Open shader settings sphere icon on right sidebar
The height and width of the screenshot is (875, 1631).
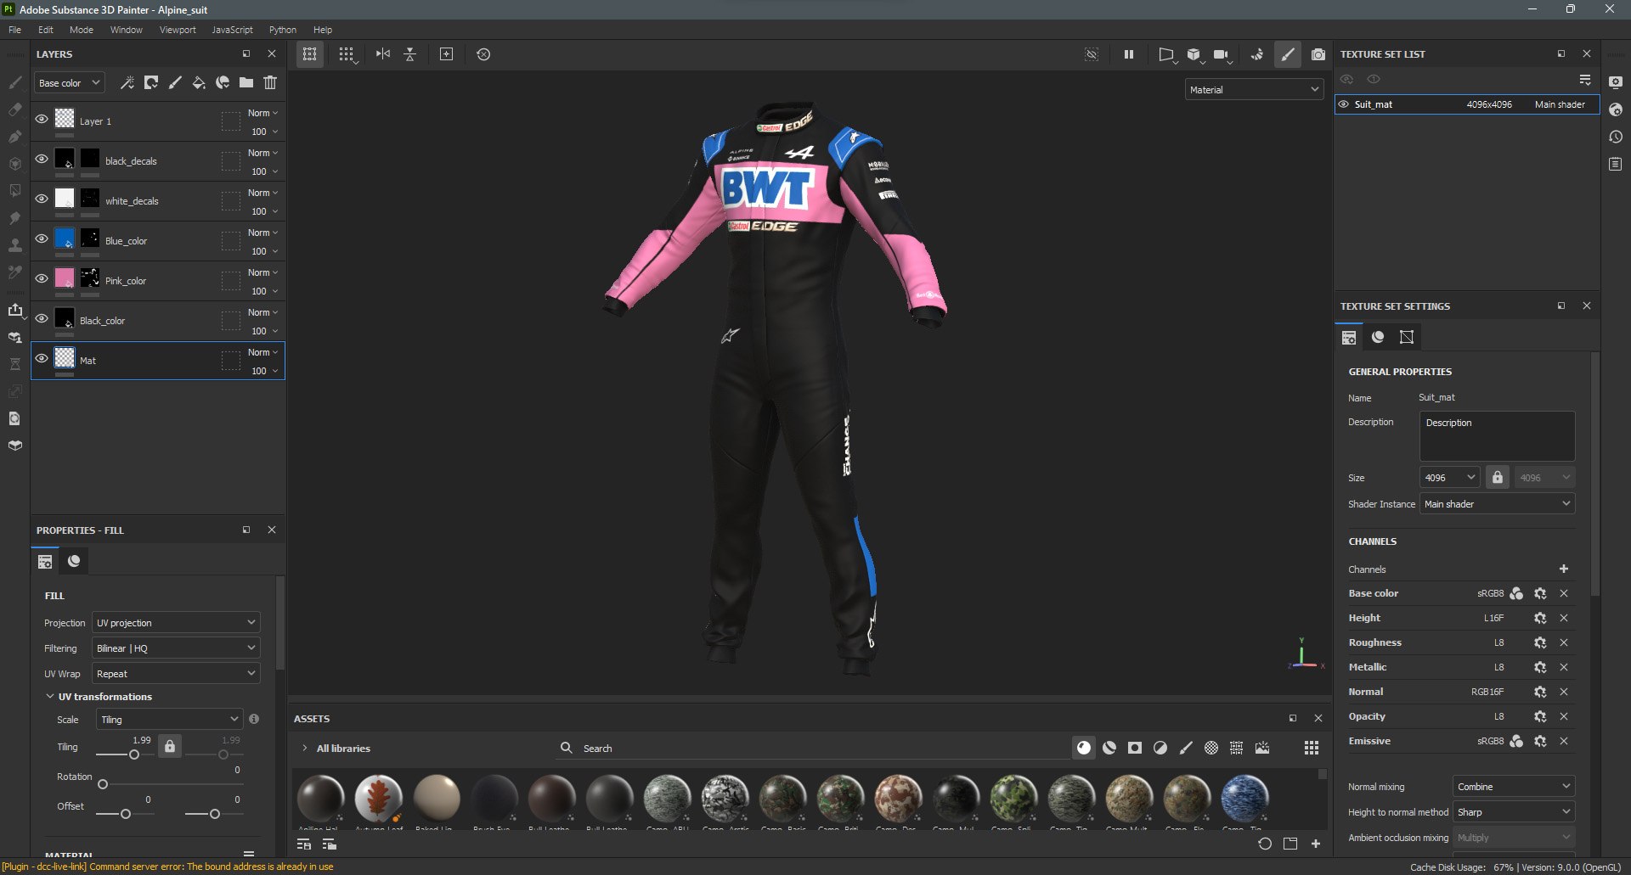coord(1616,109)
